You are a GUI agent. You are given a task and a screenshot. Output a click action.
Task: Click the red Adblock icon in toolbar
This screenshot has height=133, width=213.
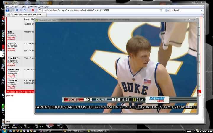pyautogui.click(x=33, y=10)
